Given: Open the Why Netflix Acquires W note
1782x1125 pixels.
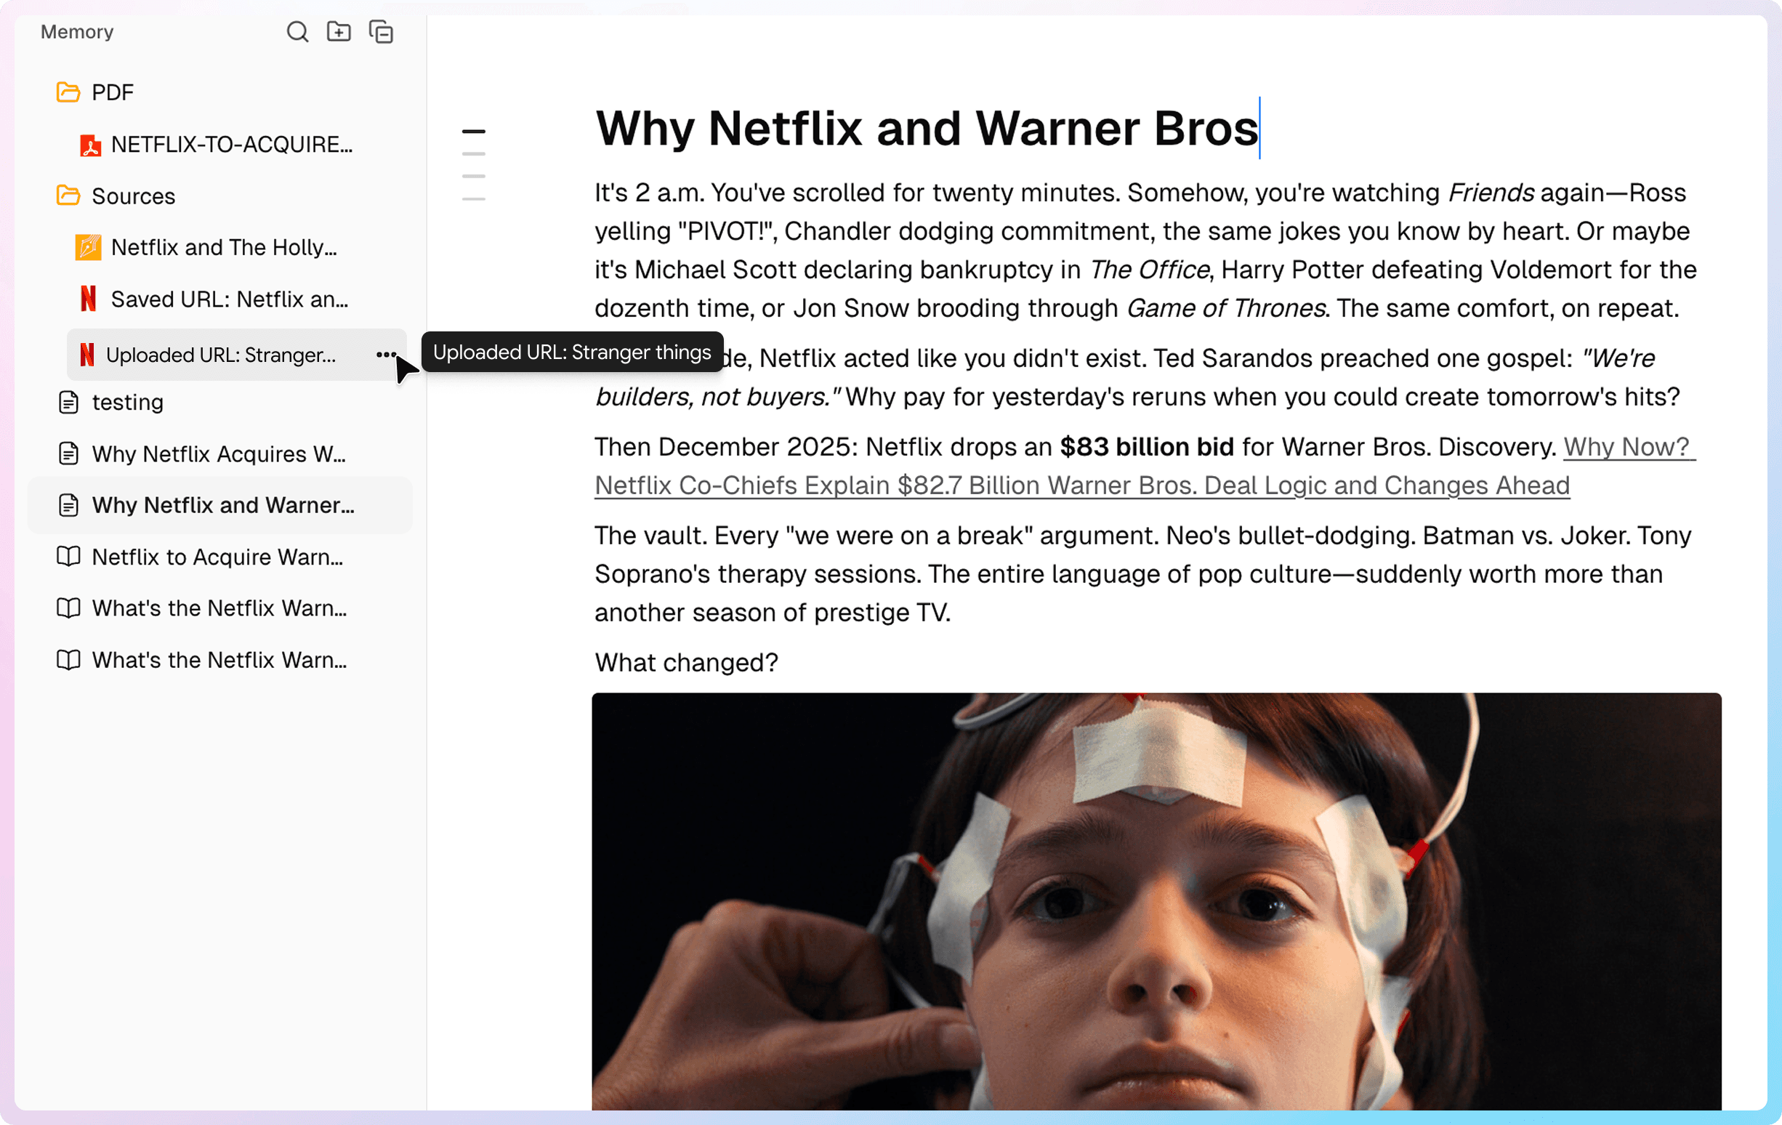Looking at the screenshot, I should point(218,453).
